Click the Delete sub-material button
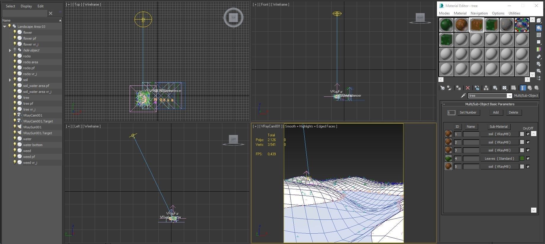Screen dimensions: 545x244 513,112
